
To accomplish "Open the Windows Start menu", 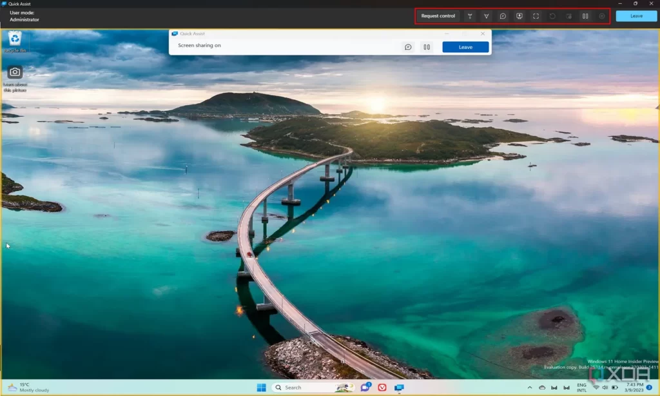I will point(262,388).
